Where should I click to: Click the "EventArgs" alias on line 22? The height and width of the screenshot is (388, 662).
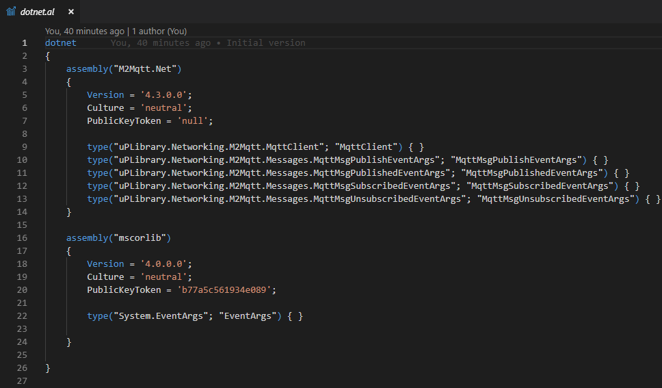(248, 315)
